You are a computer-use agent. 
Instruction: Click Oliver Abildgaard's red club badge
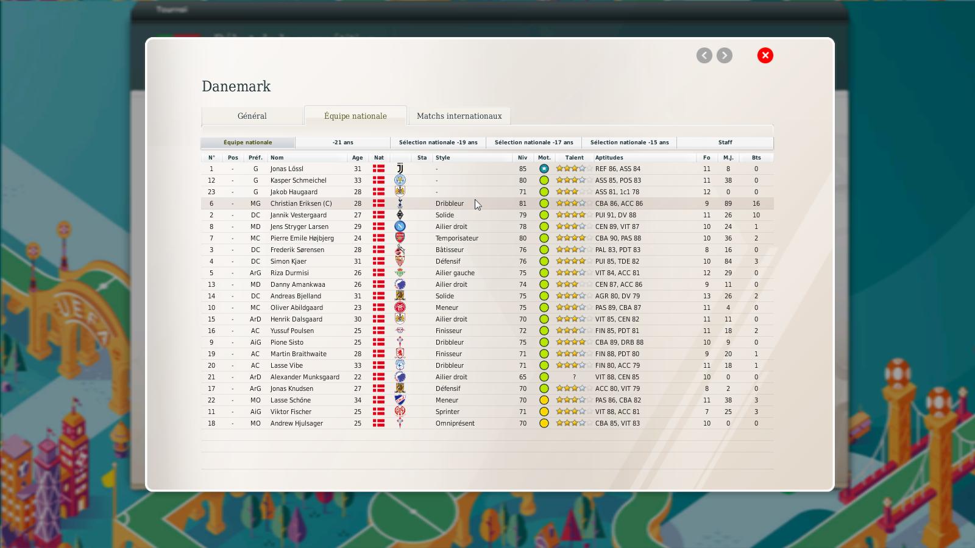point(400,307)
